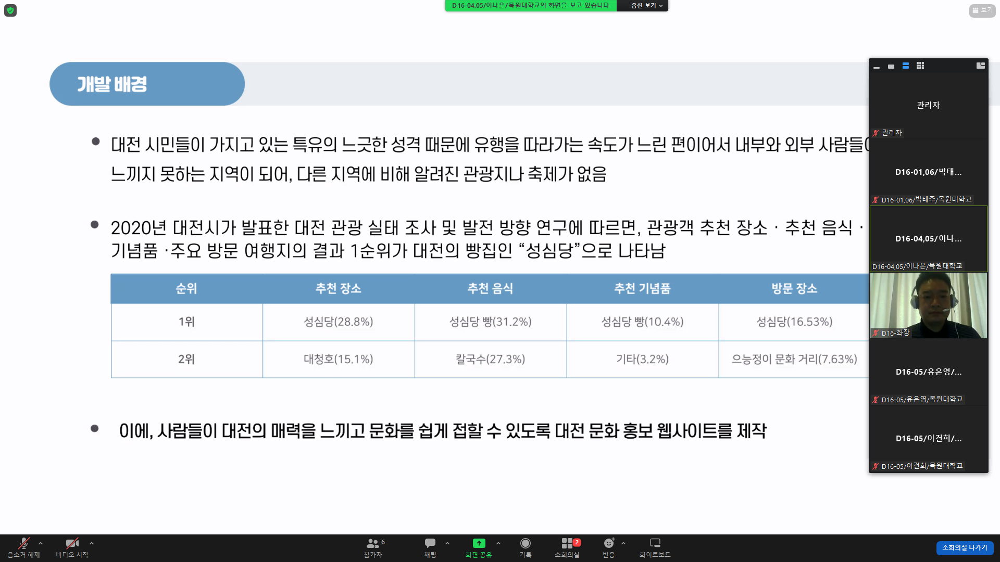1000x562 pixels.
Task: Click the green encryption shield icon
Action: [10, 10]
